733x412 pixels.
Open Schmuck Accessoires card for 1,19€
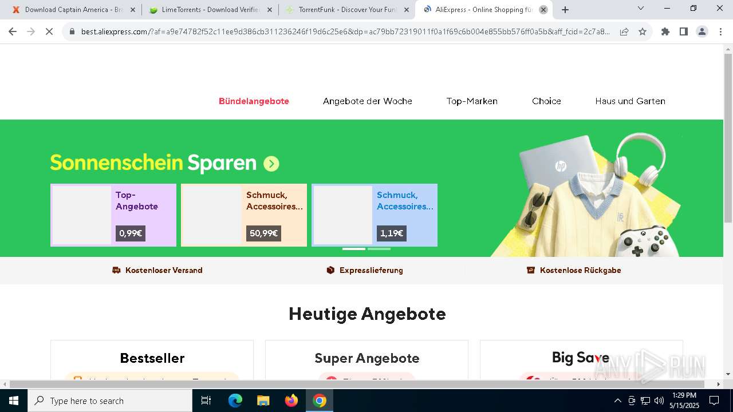(x=375, y=215)
